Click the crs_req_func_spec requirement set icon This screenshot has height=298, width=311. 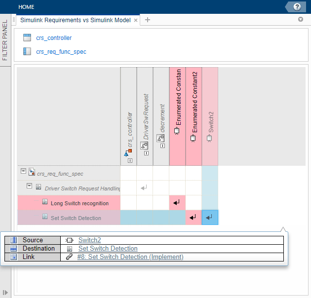point(27,51)
